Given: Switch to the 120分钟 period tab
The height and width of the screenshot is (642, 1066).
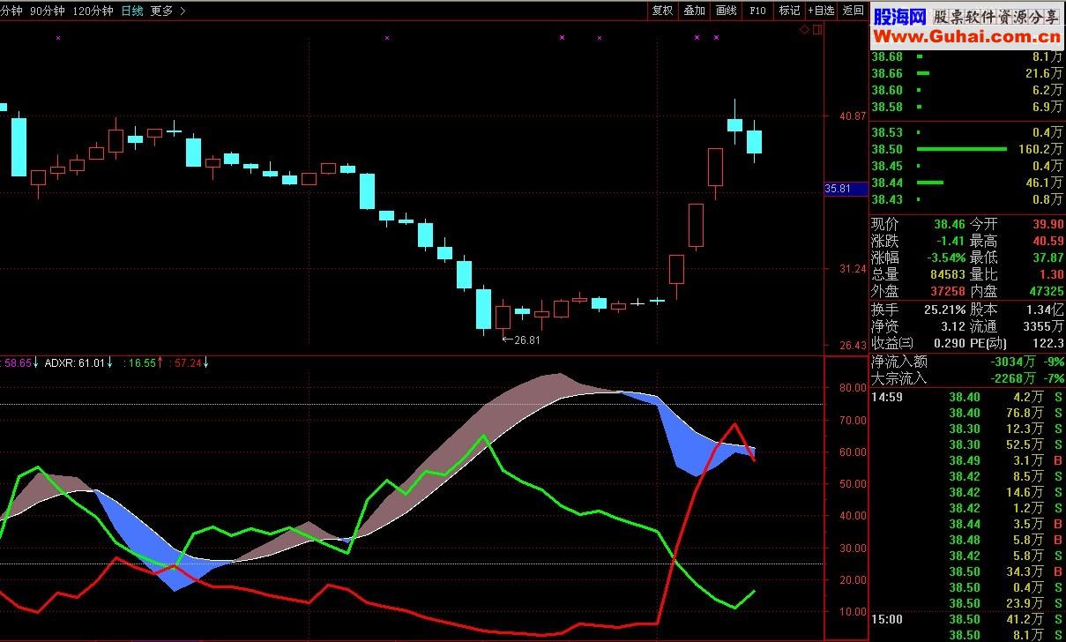Looking at the screenshot, I should (x=93, y=11).
